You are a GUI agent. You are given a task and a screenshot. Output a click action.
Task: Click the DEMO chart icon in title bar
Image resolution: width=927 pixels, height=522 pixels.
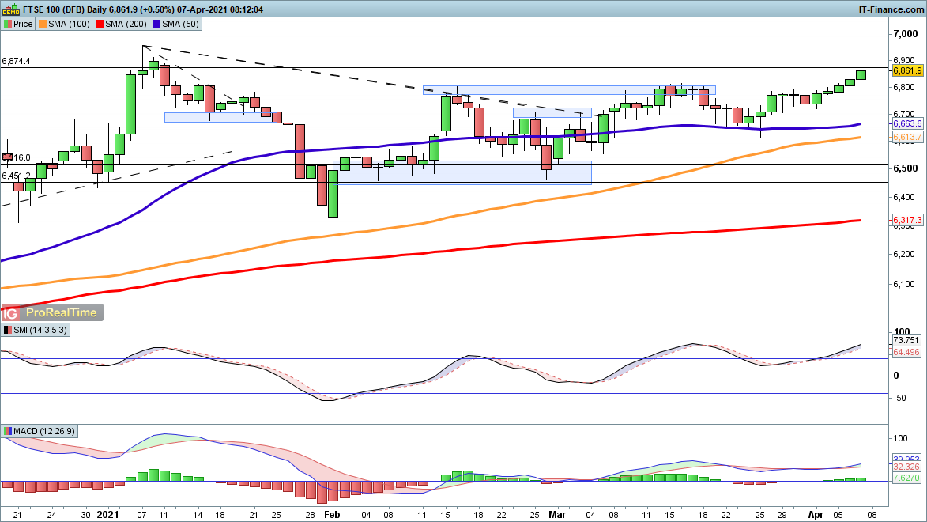tap(12, 9)
